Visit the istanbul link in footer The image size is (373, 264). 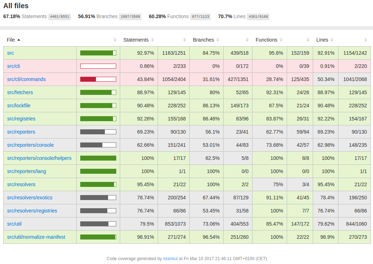[170, 259]
